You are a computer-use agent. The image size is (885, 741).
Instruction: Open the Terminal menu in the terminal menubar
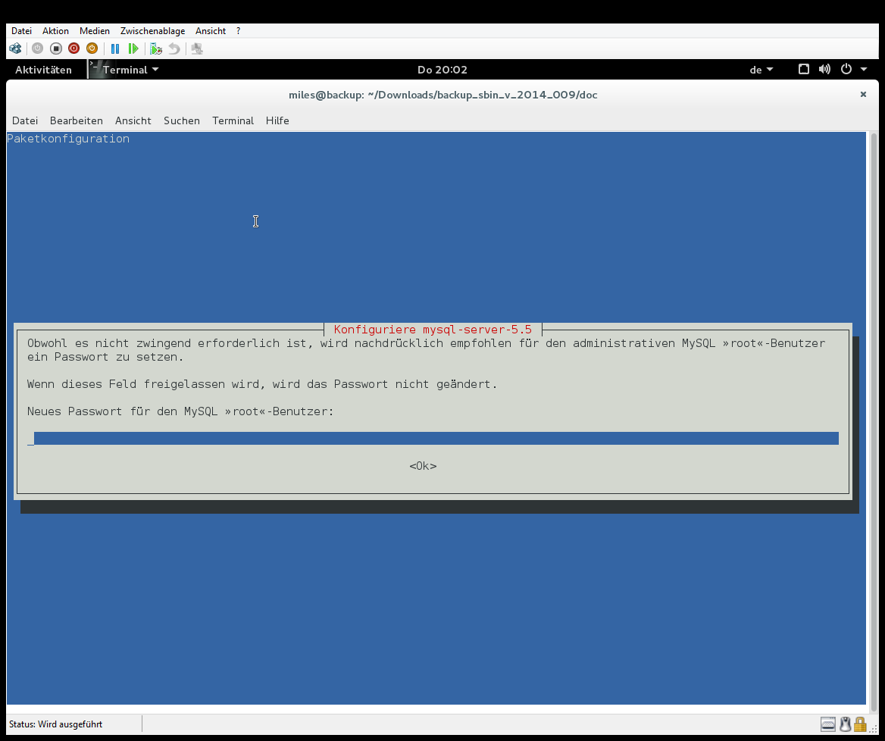pyautogui.click(x=233, y=120)
